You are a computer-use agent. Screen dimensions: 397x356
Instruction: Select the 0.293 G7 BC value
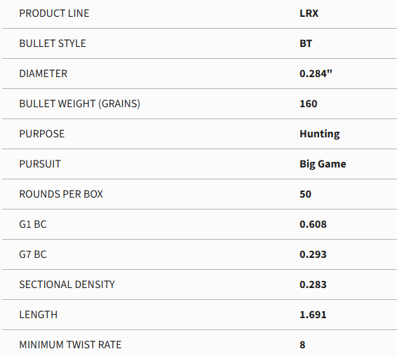pos(313,254)
